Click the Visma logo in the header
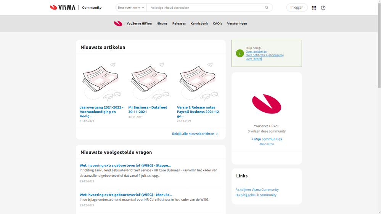Image resolution: width=381 pixels, height=214 pixels. [x=63, y=8]
